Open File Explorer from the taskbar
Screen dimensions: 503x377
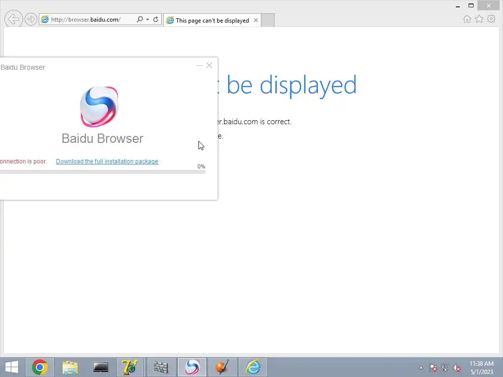click(x=70, y=367)
